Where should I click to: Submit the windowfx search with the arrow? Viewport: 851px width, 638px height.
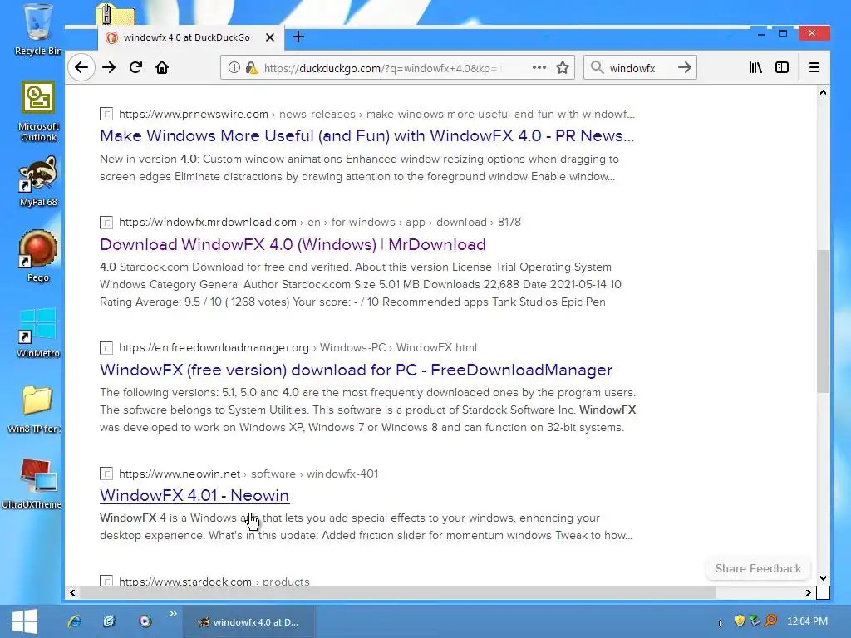pyautogui.click(x=685, y=68)
